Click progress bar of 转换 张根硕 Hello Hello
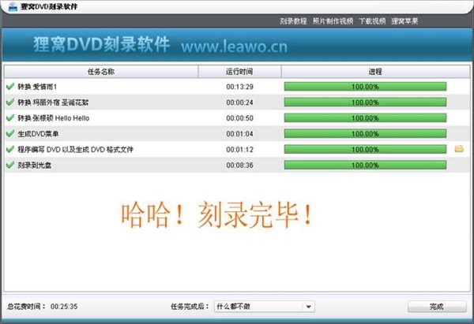Viewport: 474px width, 324px height. 365,118
